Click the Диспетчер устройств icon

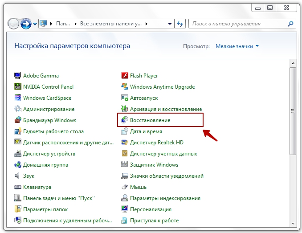coord(17,153)
